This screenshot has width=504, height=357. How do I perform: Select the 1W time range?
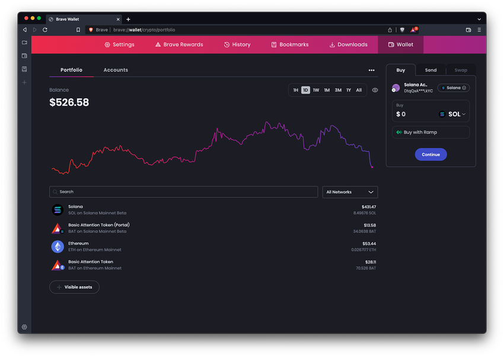[315, 90]
